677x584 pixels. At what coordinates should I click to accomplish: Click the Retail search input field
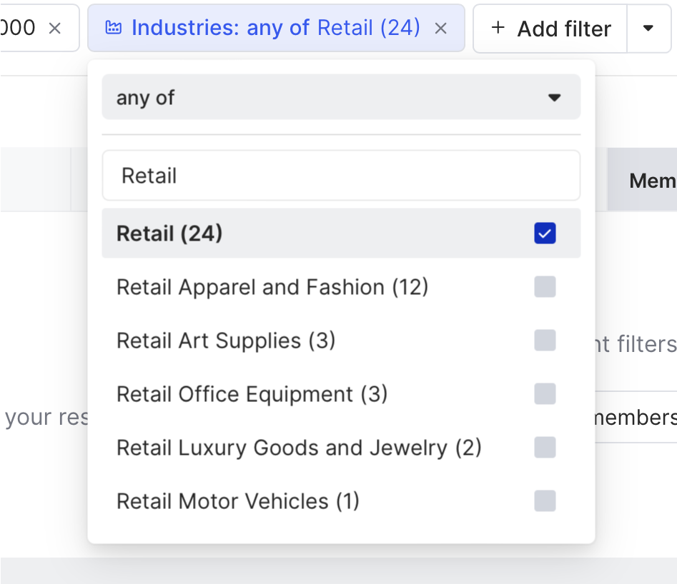(x=341, y=176)
